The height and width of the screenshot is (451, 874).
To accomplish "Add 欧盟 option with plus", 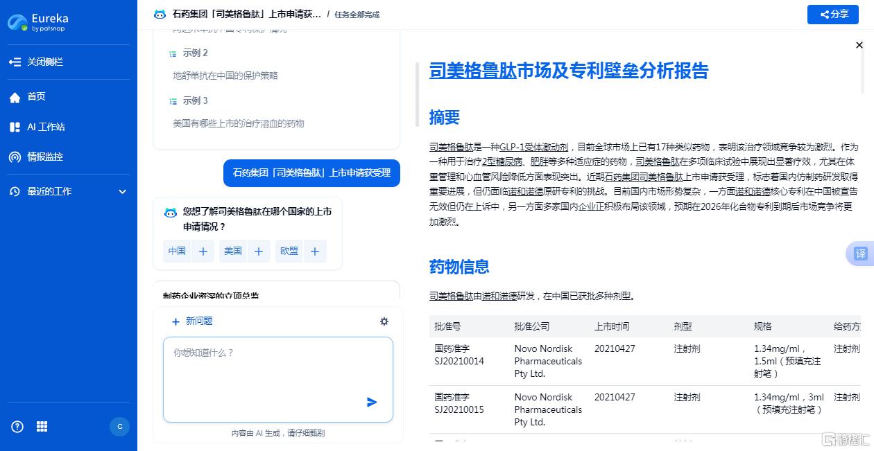I will pyautogui.click(x=315, y=251).
